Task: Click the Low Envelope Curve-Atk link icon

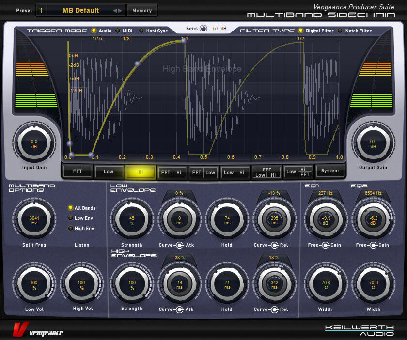Action: click(x=179, y=245)
